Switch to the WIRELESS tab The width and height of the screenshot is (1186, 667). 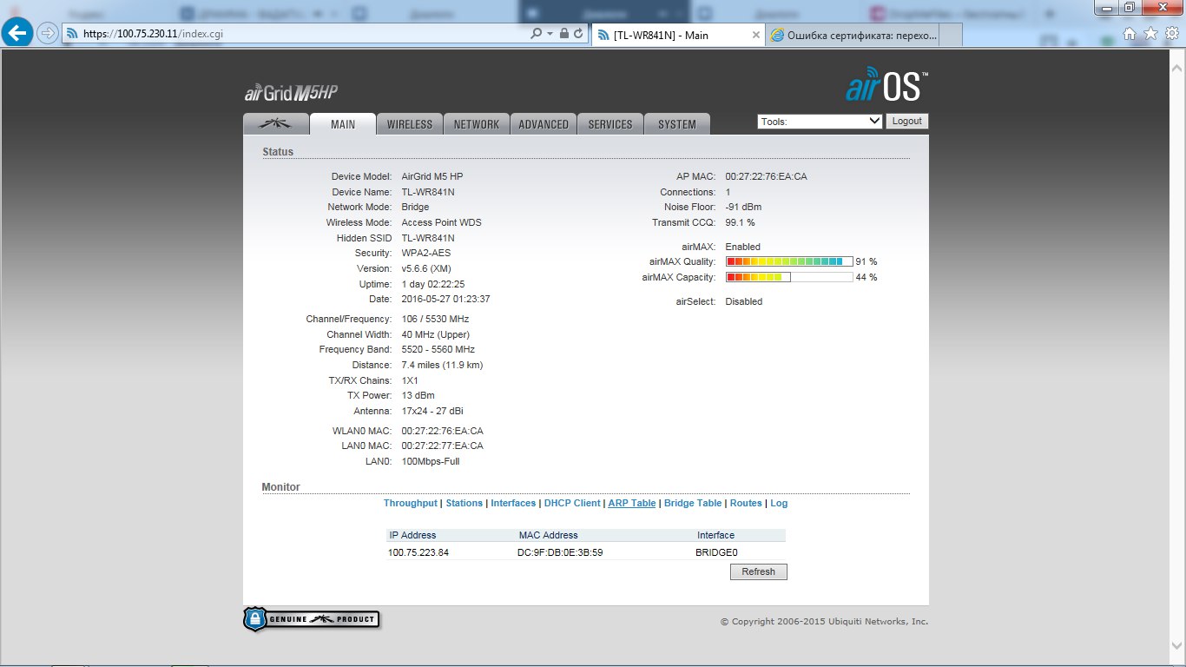point(410,124)
